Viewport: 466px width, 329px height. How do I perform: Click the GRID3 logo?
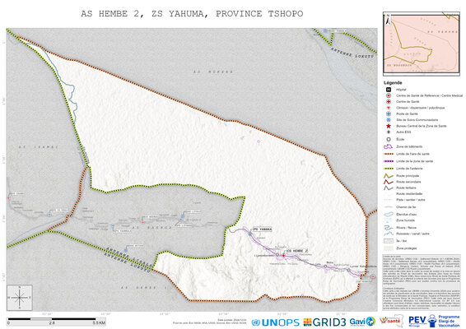point(324,322)
